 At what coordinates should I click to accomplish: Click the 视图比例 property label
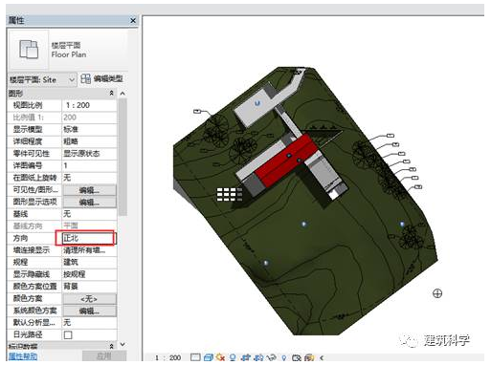(28, 105)
